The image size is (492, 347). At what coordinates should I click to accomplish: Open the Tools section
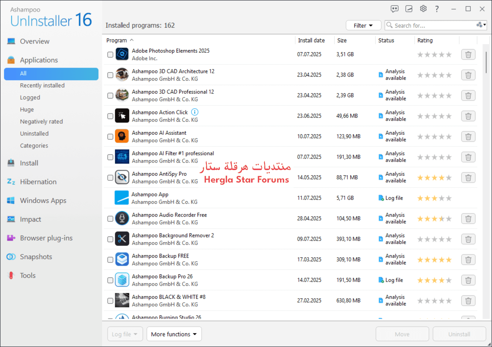click(28, 275)
